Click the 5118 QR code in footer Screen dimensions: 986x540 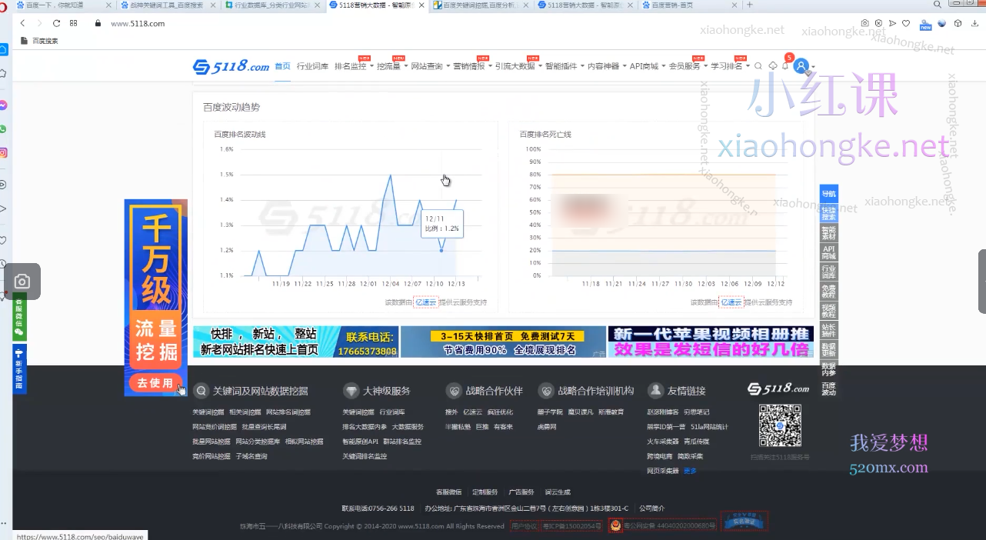coord(780,425)
